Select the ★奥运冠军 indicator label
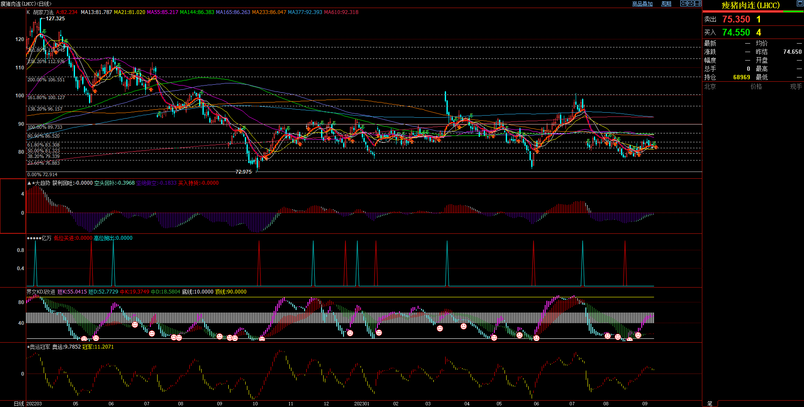This screenshot has width=804, height=407. pos(39,347)
